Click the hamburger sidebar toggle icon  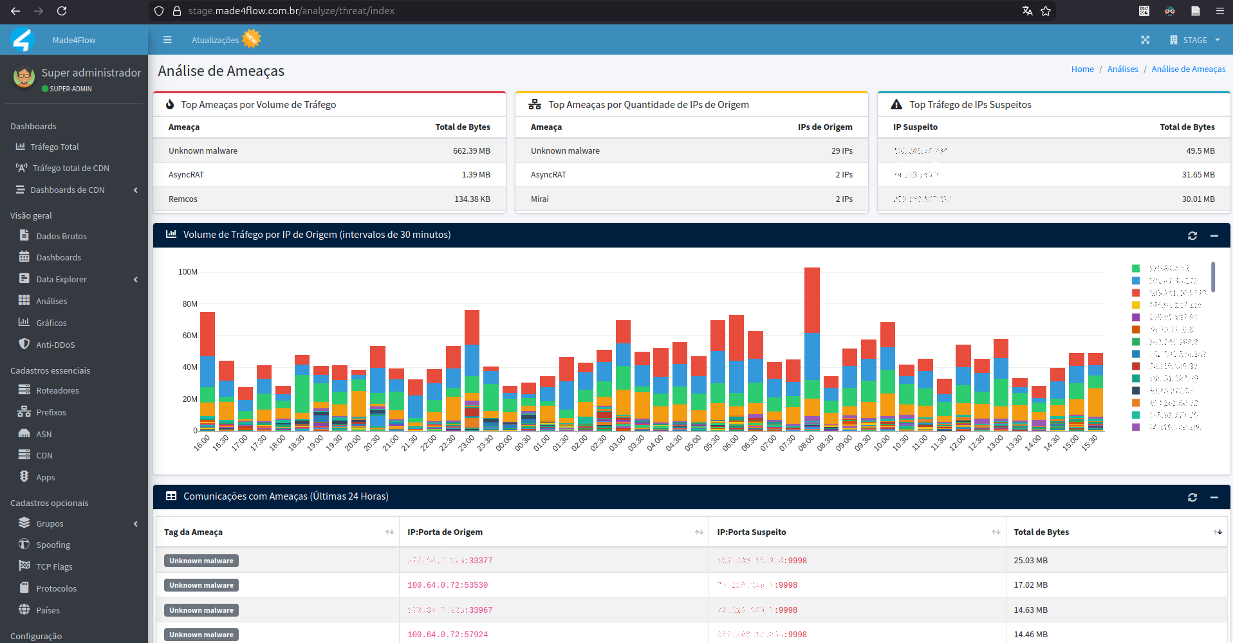coord(167,40)
